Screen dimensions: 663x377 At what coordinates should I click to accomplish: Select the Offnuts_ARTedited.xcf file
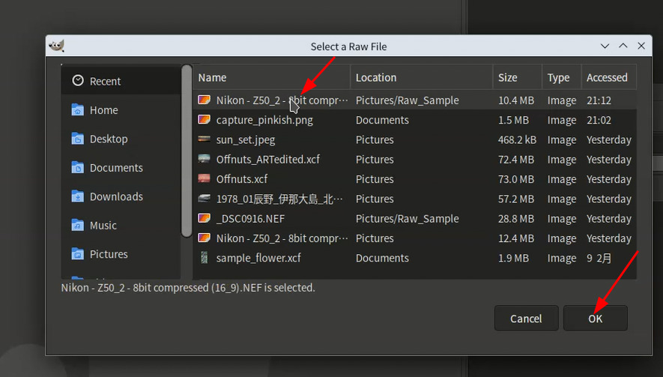tap(268, 160)
